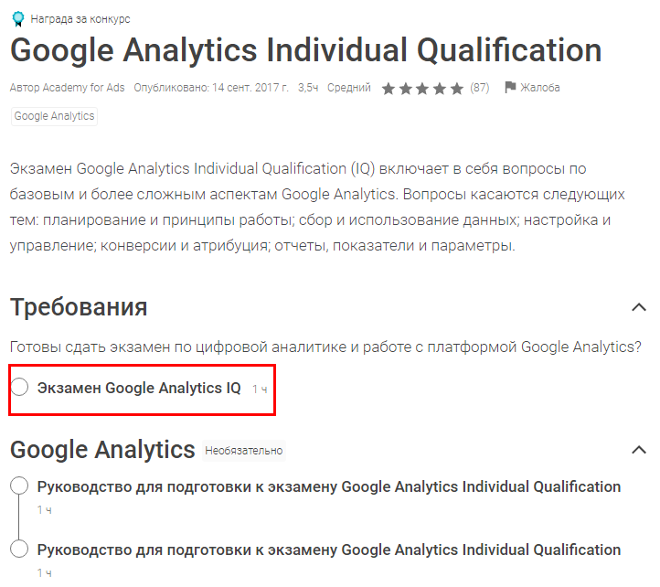This screenshot has height=587, width=660.
Task: Click the Академия author Academy for Ads text
Action: pyautogui.click(x=68, y=89)
